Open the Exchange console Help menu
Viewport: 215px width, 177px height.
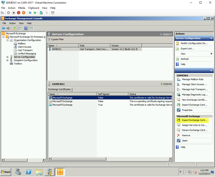pyautogui.click(x=29, y=23)
